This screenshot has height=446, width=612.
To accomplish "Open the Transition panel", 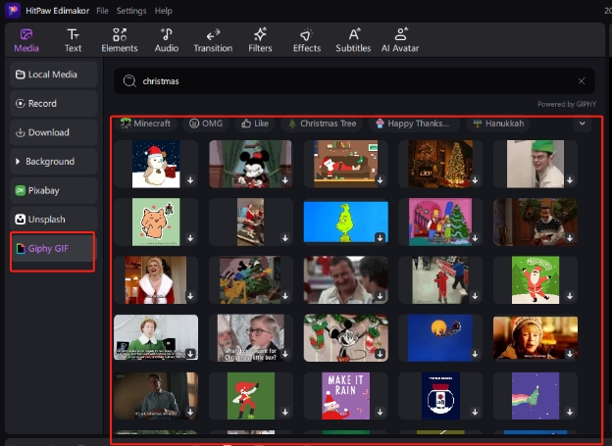I will pos(213,39).
